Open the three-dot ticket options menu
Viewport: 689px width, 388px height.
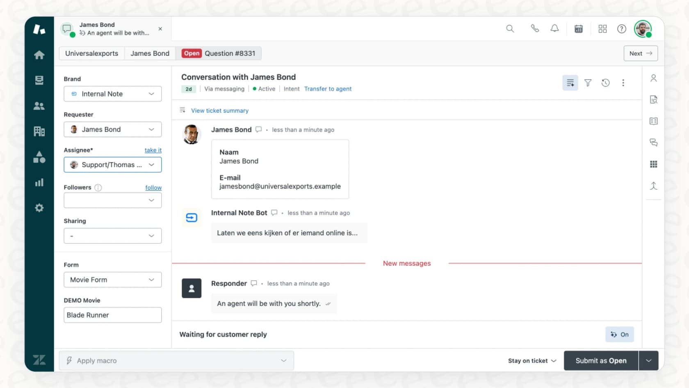(623, 83)
